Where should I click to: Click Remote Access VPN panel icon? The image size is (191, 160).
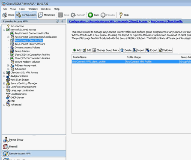click(6, 154)
